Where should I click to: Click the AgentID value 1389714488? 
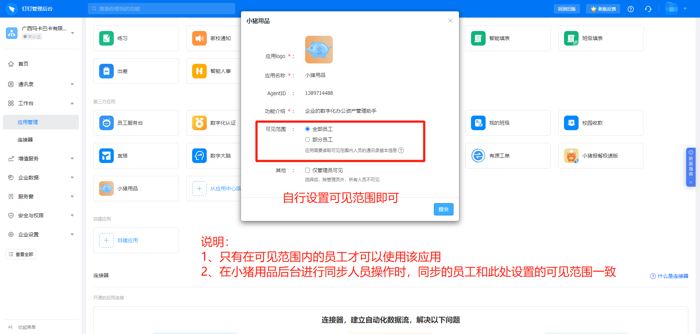(319, 93)
